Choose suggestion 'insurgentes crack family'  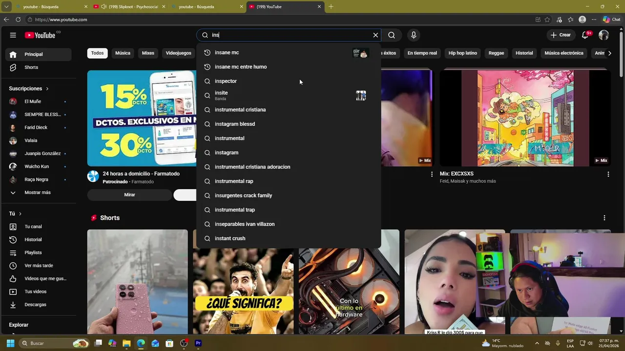click(289, 195)
